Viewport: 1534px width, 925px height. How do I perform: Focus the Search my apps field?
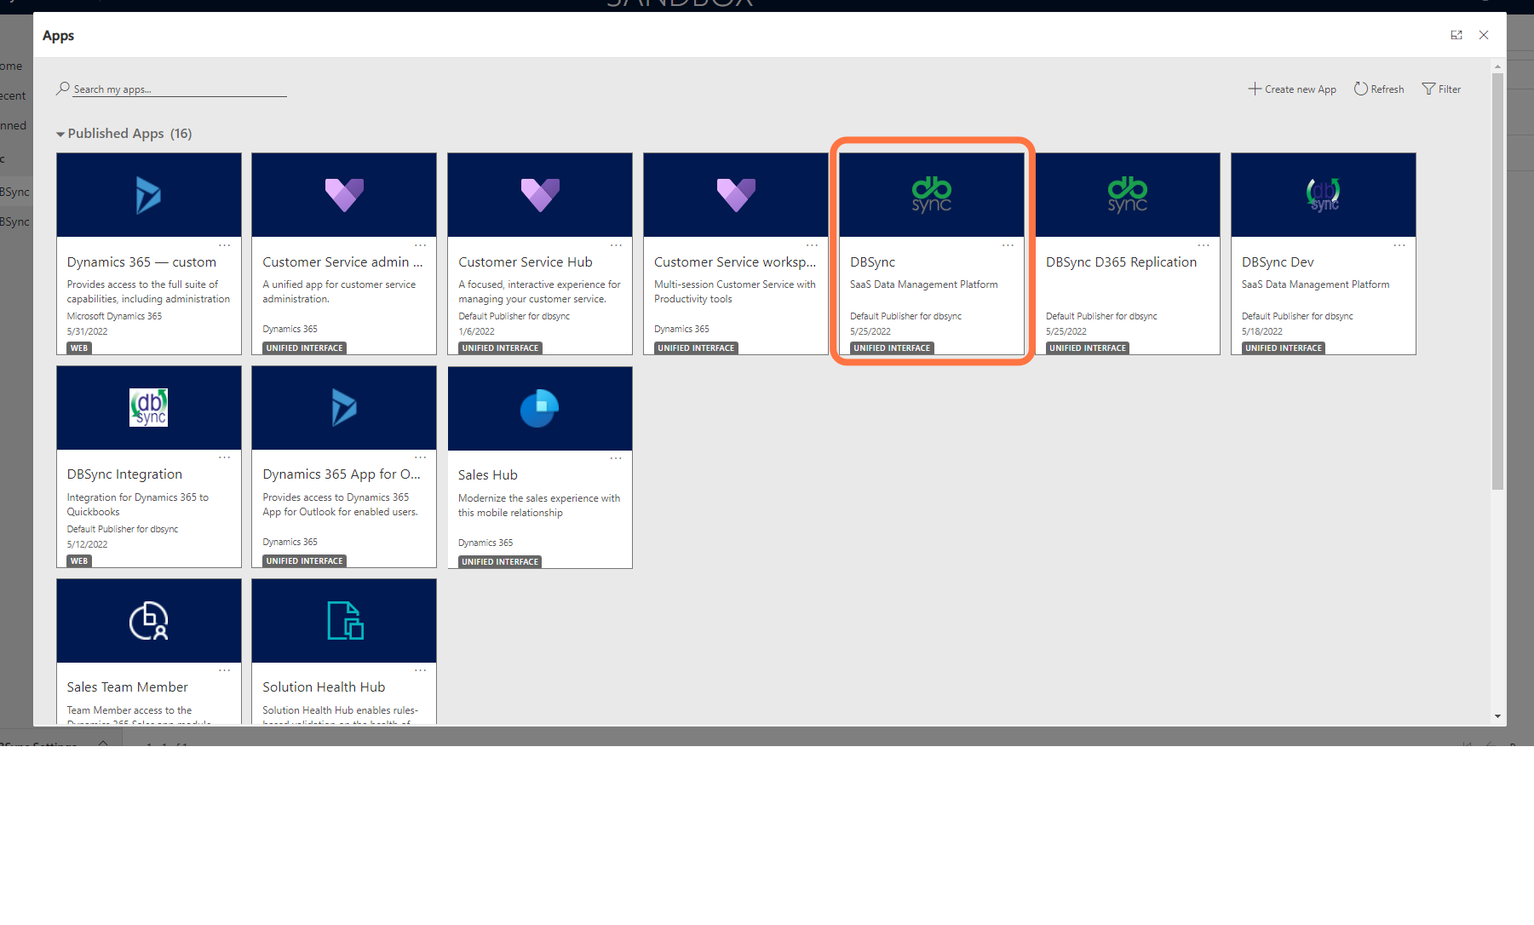click(x=179, y=89)
